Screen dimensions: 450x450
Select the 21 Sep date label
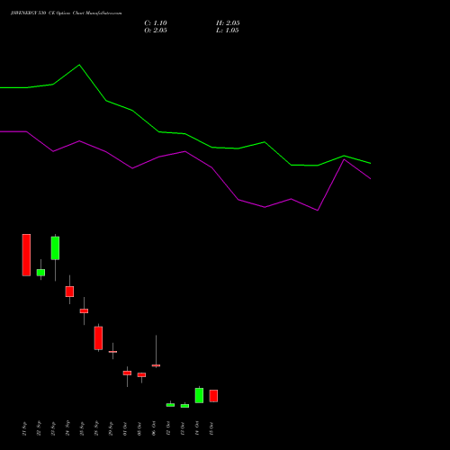[24, 428]
